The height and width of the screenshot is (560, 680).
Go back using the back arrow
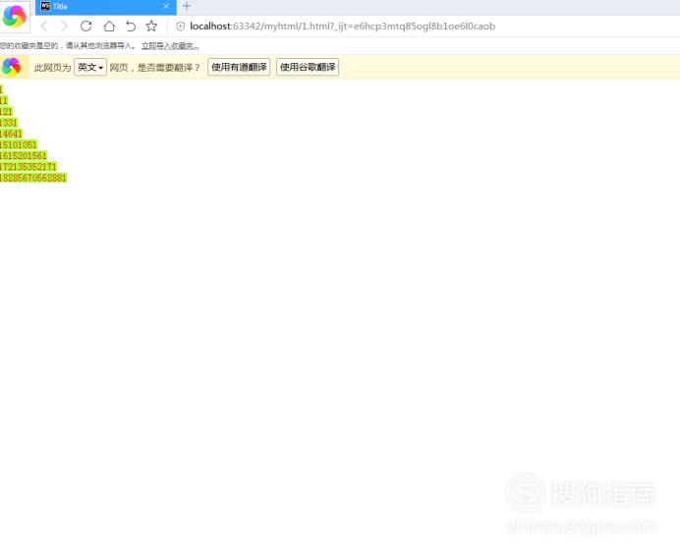click(44, 26)
